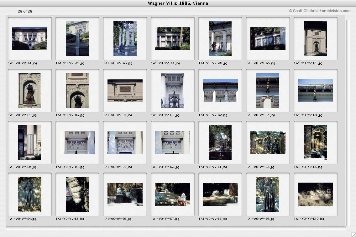Image resolution: width=356 pixels, height=237 pixels.
Task: Open garden thumbnail 1A1-WO-WV-E1.jpg
Action: coord(220,142)
